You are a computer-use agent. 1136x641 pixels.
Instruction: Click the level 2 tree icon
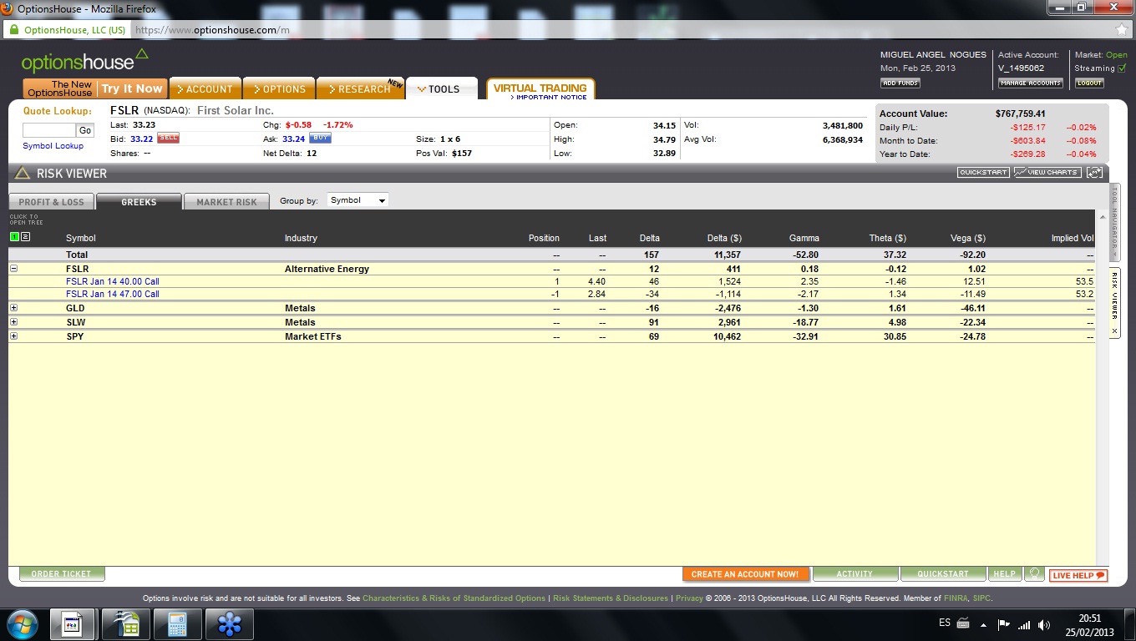[x=25, y=237]
